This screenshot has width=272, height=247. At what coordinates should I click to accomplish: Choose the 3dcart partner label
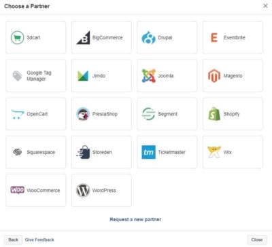(33, 37)
